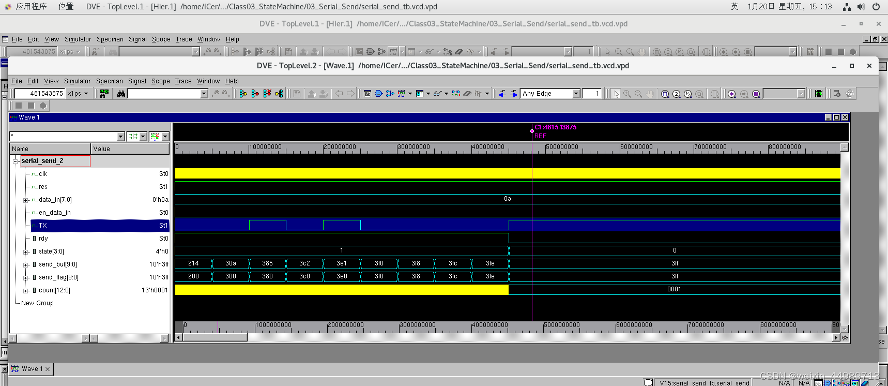
Task: Click the C1 cursor marker on timeline
Action: point(532,131)
